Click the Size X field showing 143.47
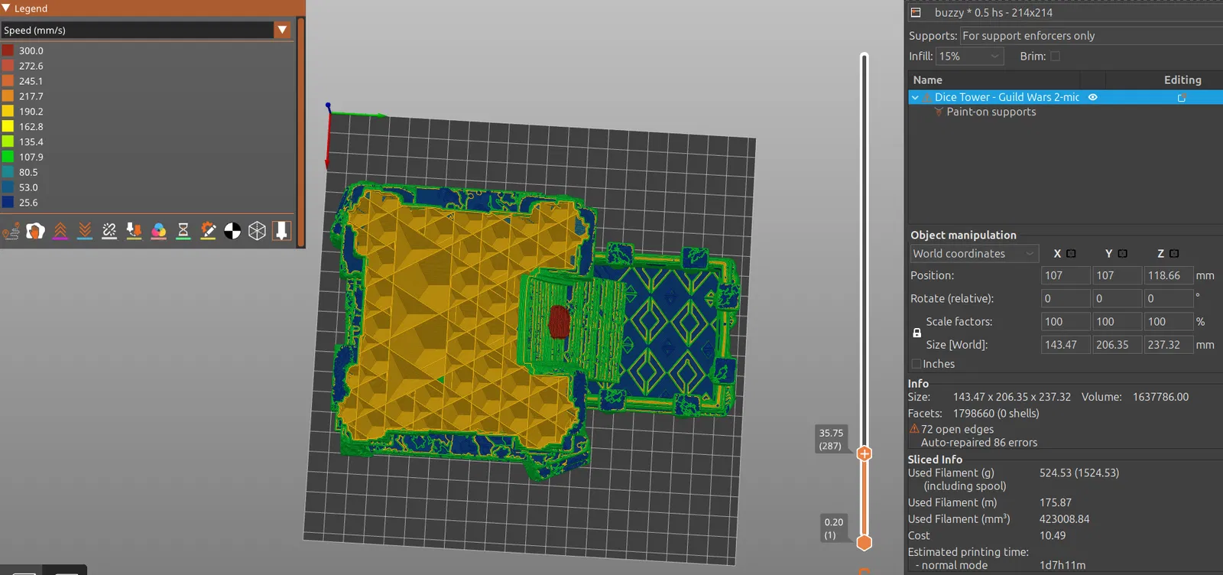Image resolution: width=1223 pixels, height=575 pixels. pos(1066,345)
